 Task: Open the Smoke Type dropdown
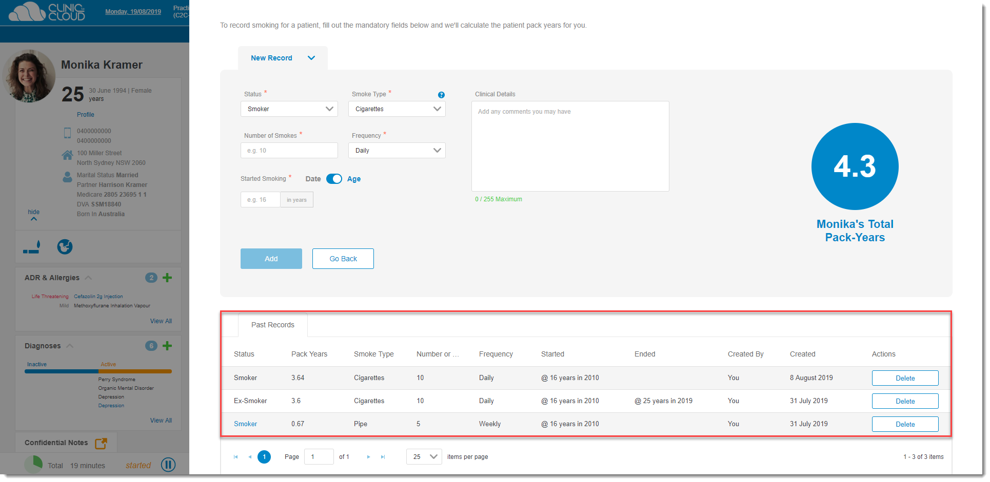(397, 109)
